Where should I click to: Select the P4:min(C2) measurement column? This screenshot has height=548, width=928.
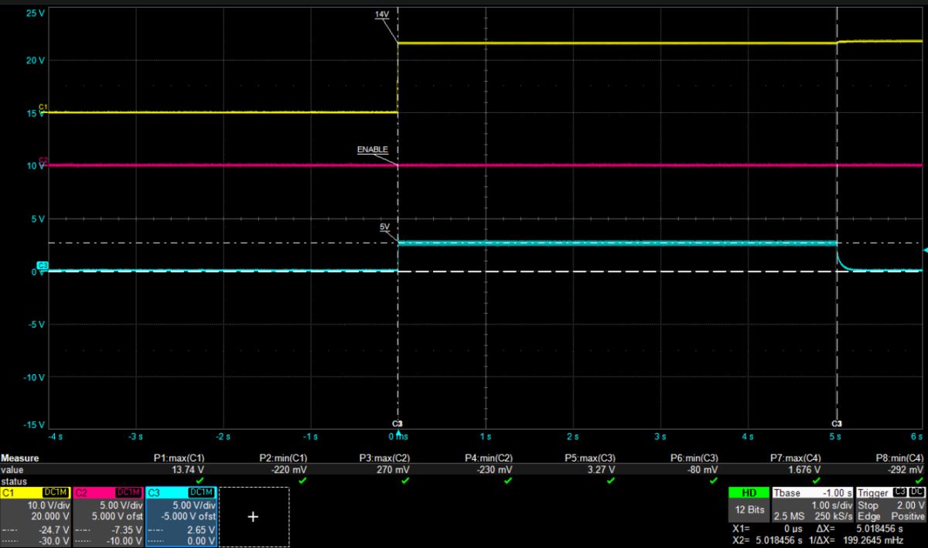tap(488, 458)
